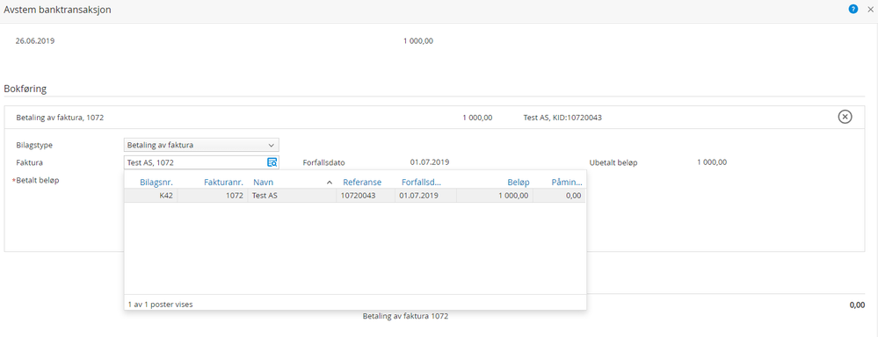The height and width of the screenshot is (337, 878).
Task: Open invoice lookup search icon in Faktura field
Action: click(x=272, y=162)
